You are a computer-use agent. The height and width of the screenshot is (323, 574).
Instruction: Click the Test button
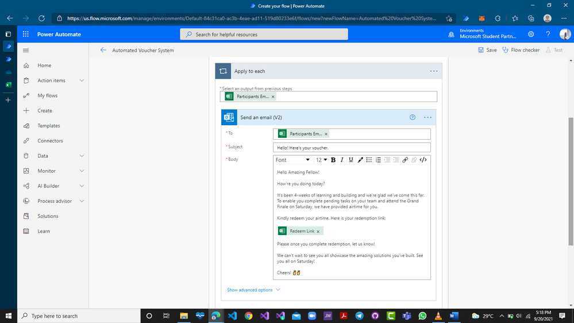point(554,50)
